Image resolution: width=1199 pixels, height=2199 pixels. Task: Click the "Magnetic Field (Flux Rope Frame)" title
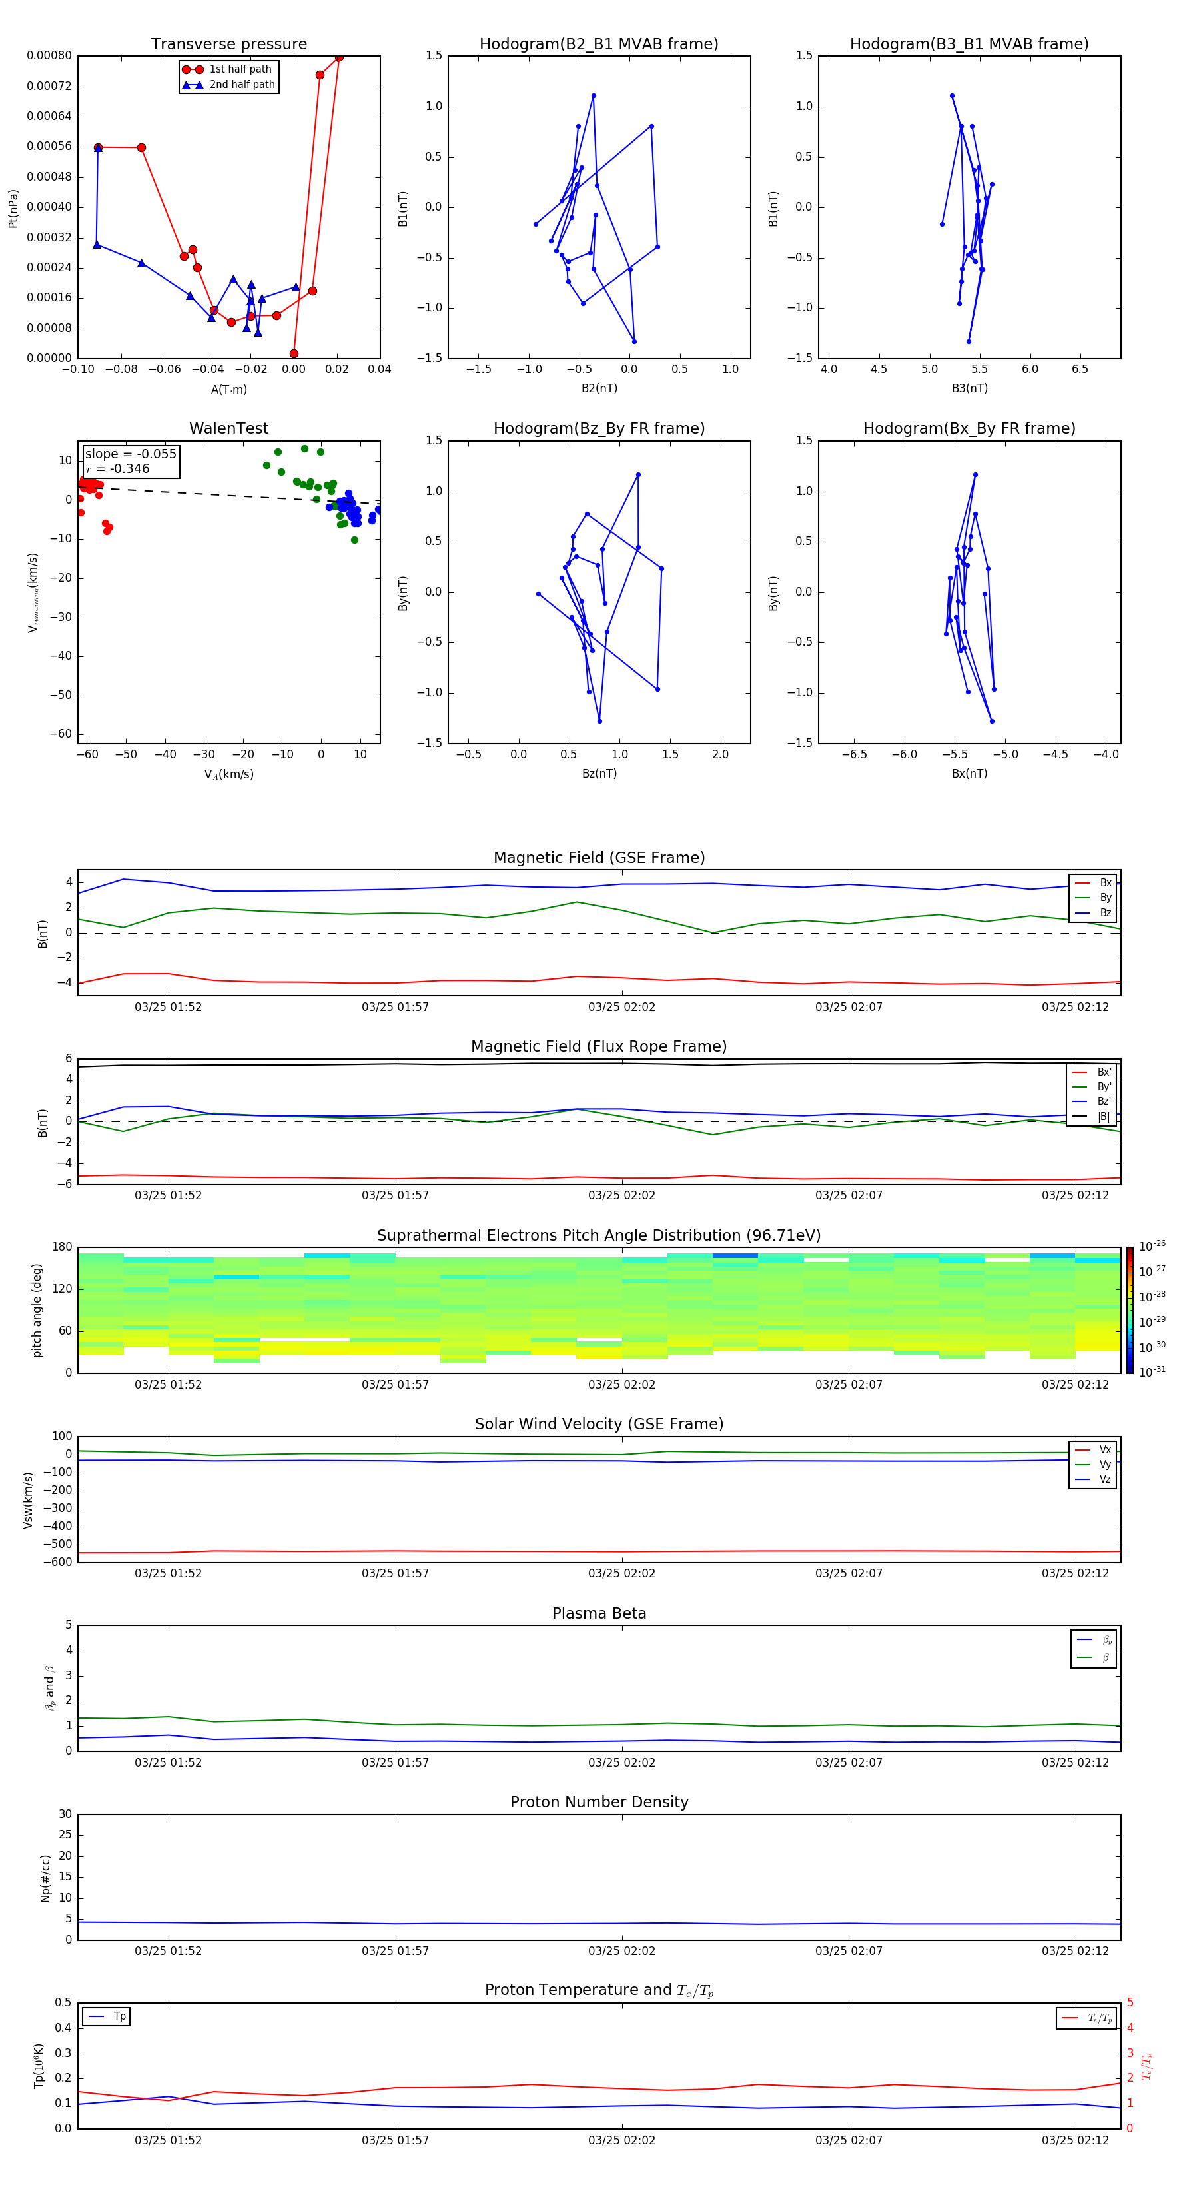click(x=599, y=1047)
